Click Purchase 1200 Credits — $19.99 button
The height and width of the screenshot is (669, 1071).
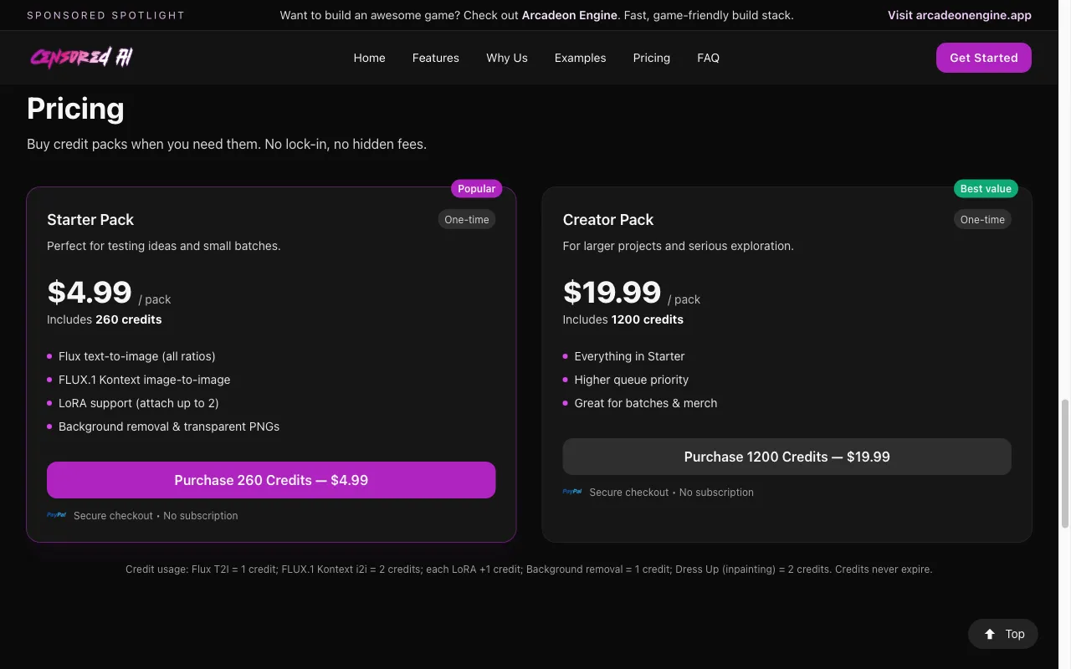(x=787, y=457)
